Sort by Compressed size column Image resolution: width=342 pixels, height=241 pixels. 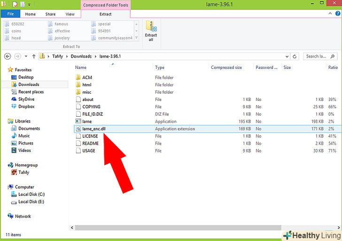226,68
